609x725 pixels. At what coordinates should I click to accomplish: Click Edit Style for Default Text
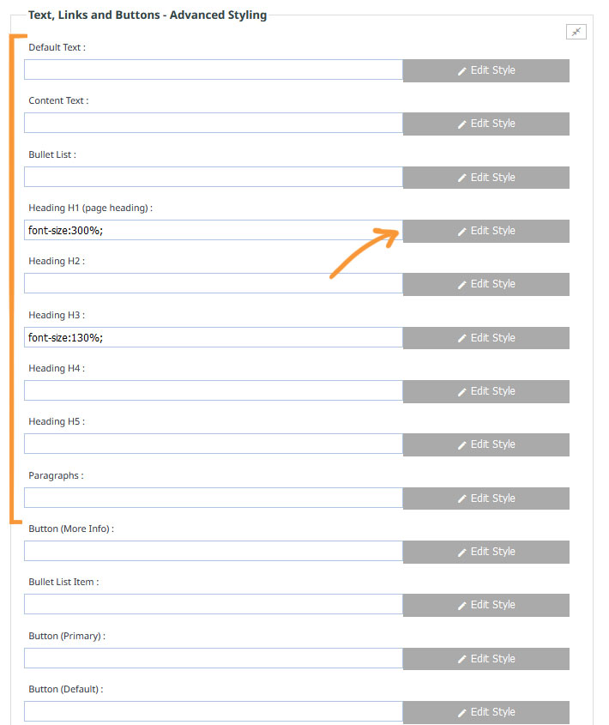(486, 70)
